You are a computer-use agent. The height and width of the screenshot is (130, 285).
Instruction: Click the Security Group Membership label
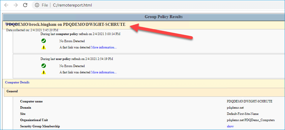tap(40, 126)
